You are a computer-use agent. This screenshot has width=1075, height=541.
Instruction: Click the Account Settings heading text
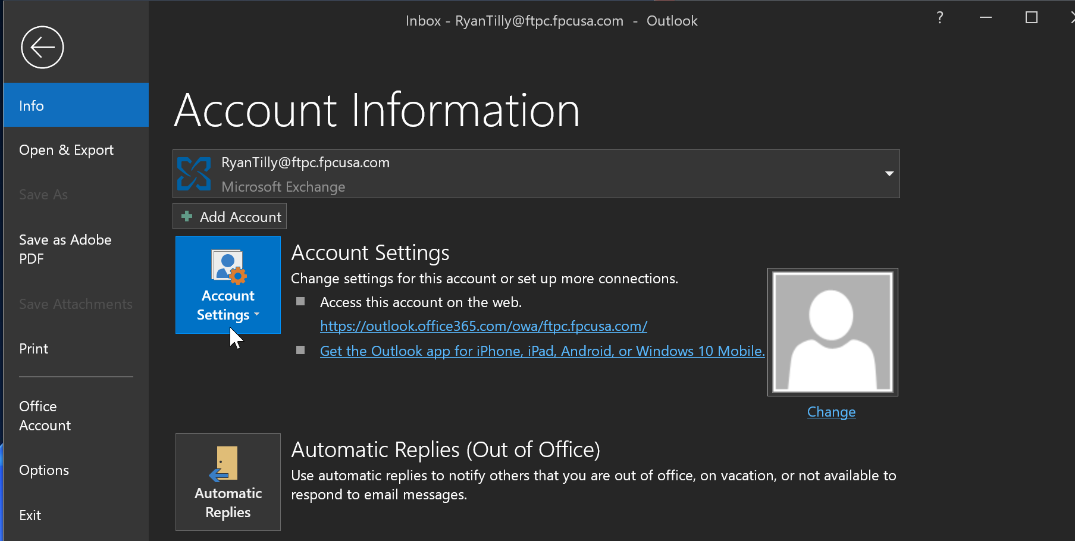370,253
